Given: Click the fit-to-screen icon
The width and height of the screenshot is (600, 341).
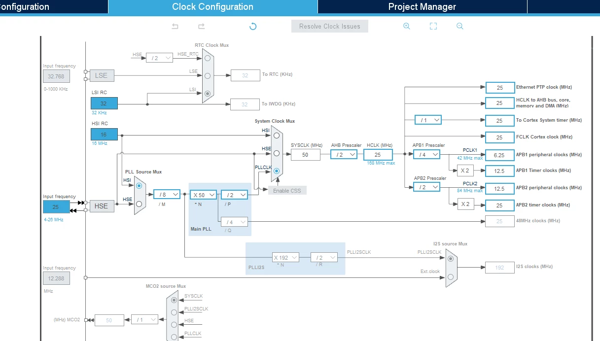Looking at the screenshot, I should tap(433, 26).
